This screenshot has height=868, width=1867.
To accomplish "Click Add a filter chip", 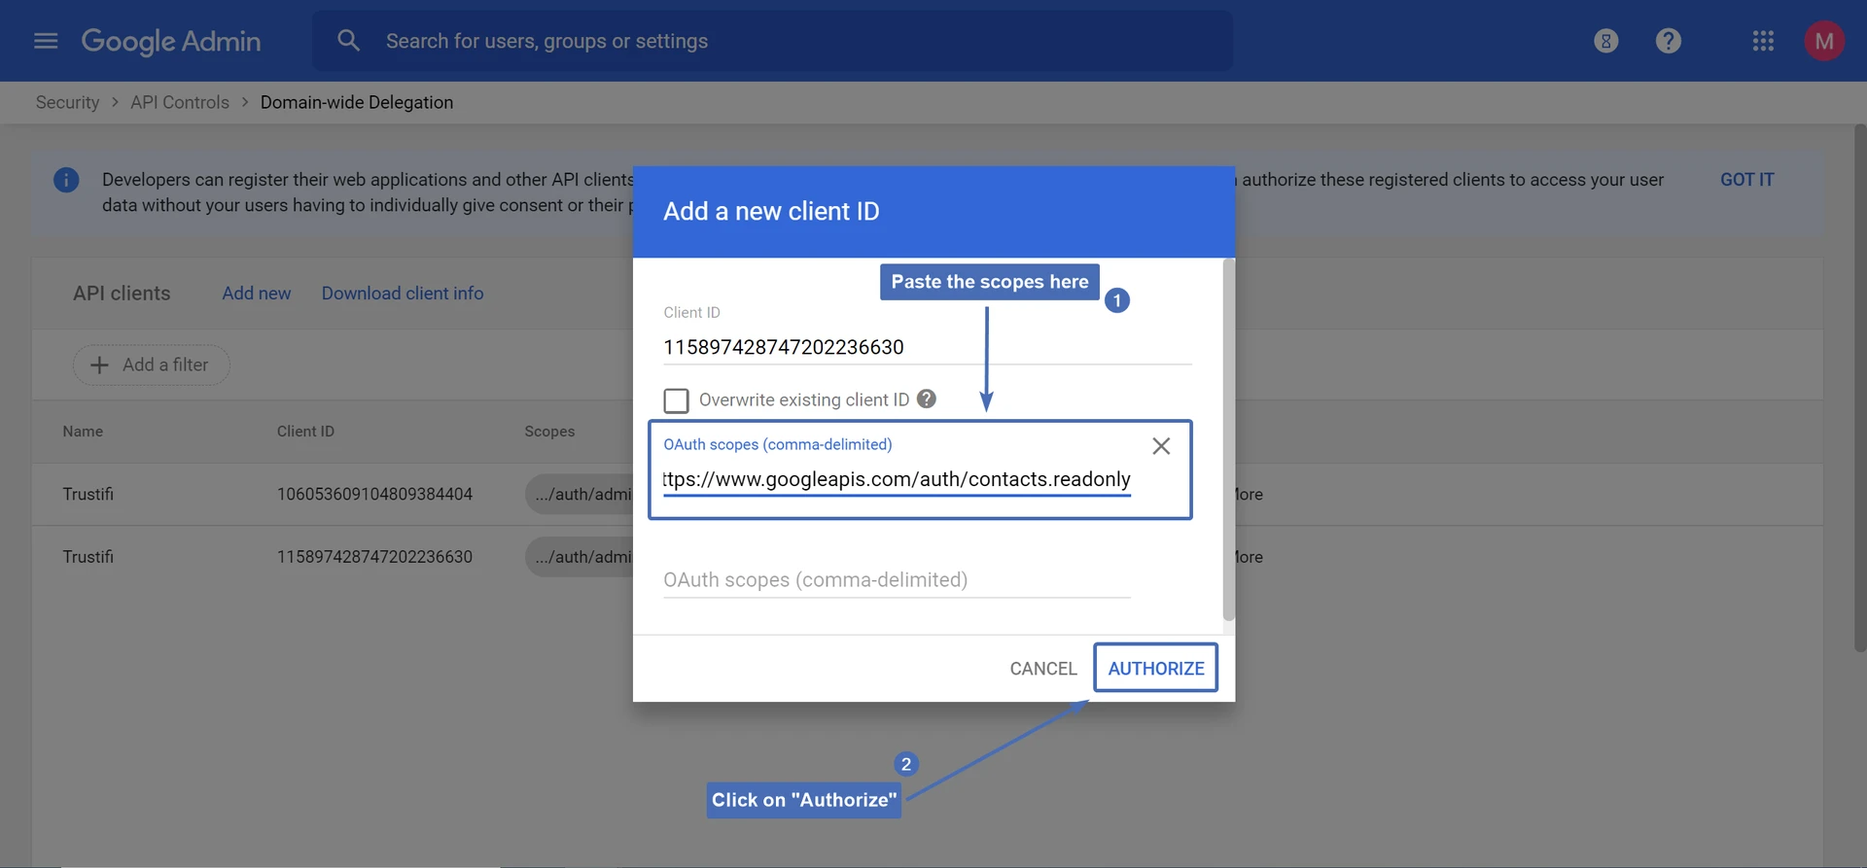I will pyautogui.click(x=151, y=365).
